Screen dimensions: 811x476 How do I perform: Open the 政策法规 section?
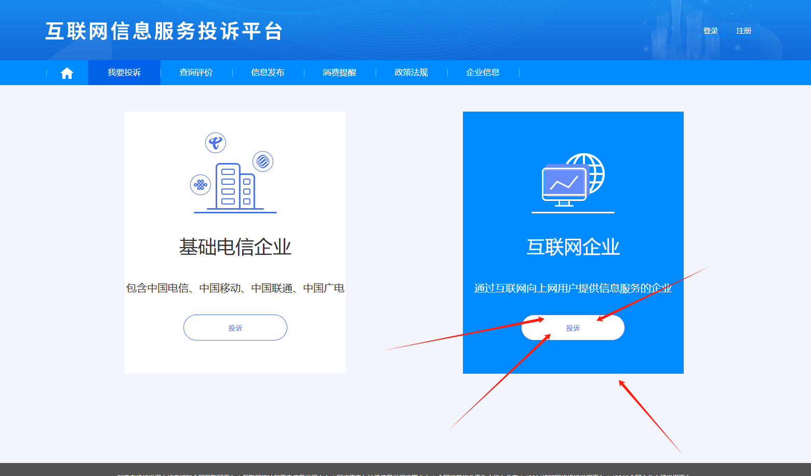[x=410, y=72]
